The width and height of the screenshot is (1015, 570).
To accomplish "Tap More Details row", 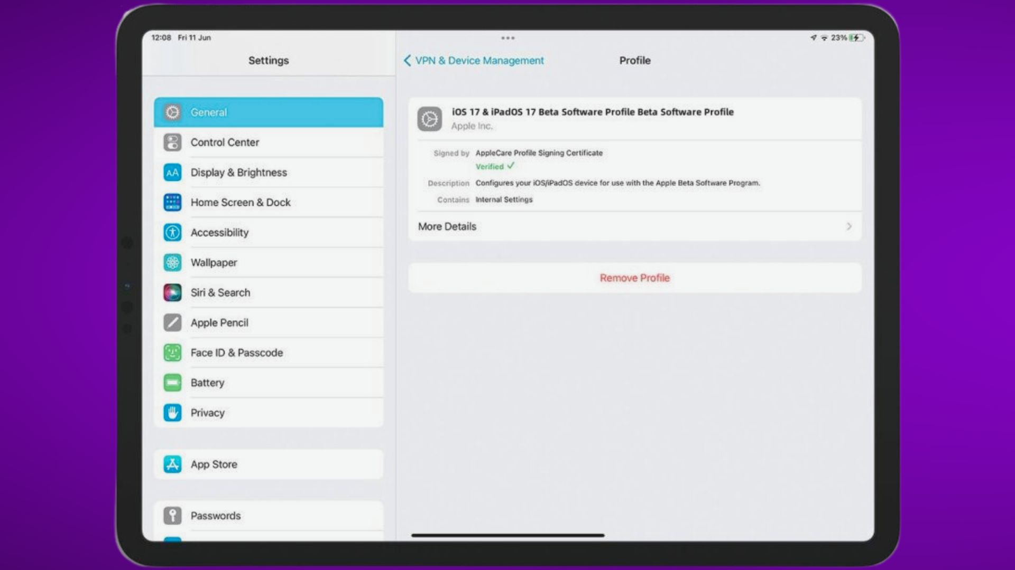I will coord(635,226).
